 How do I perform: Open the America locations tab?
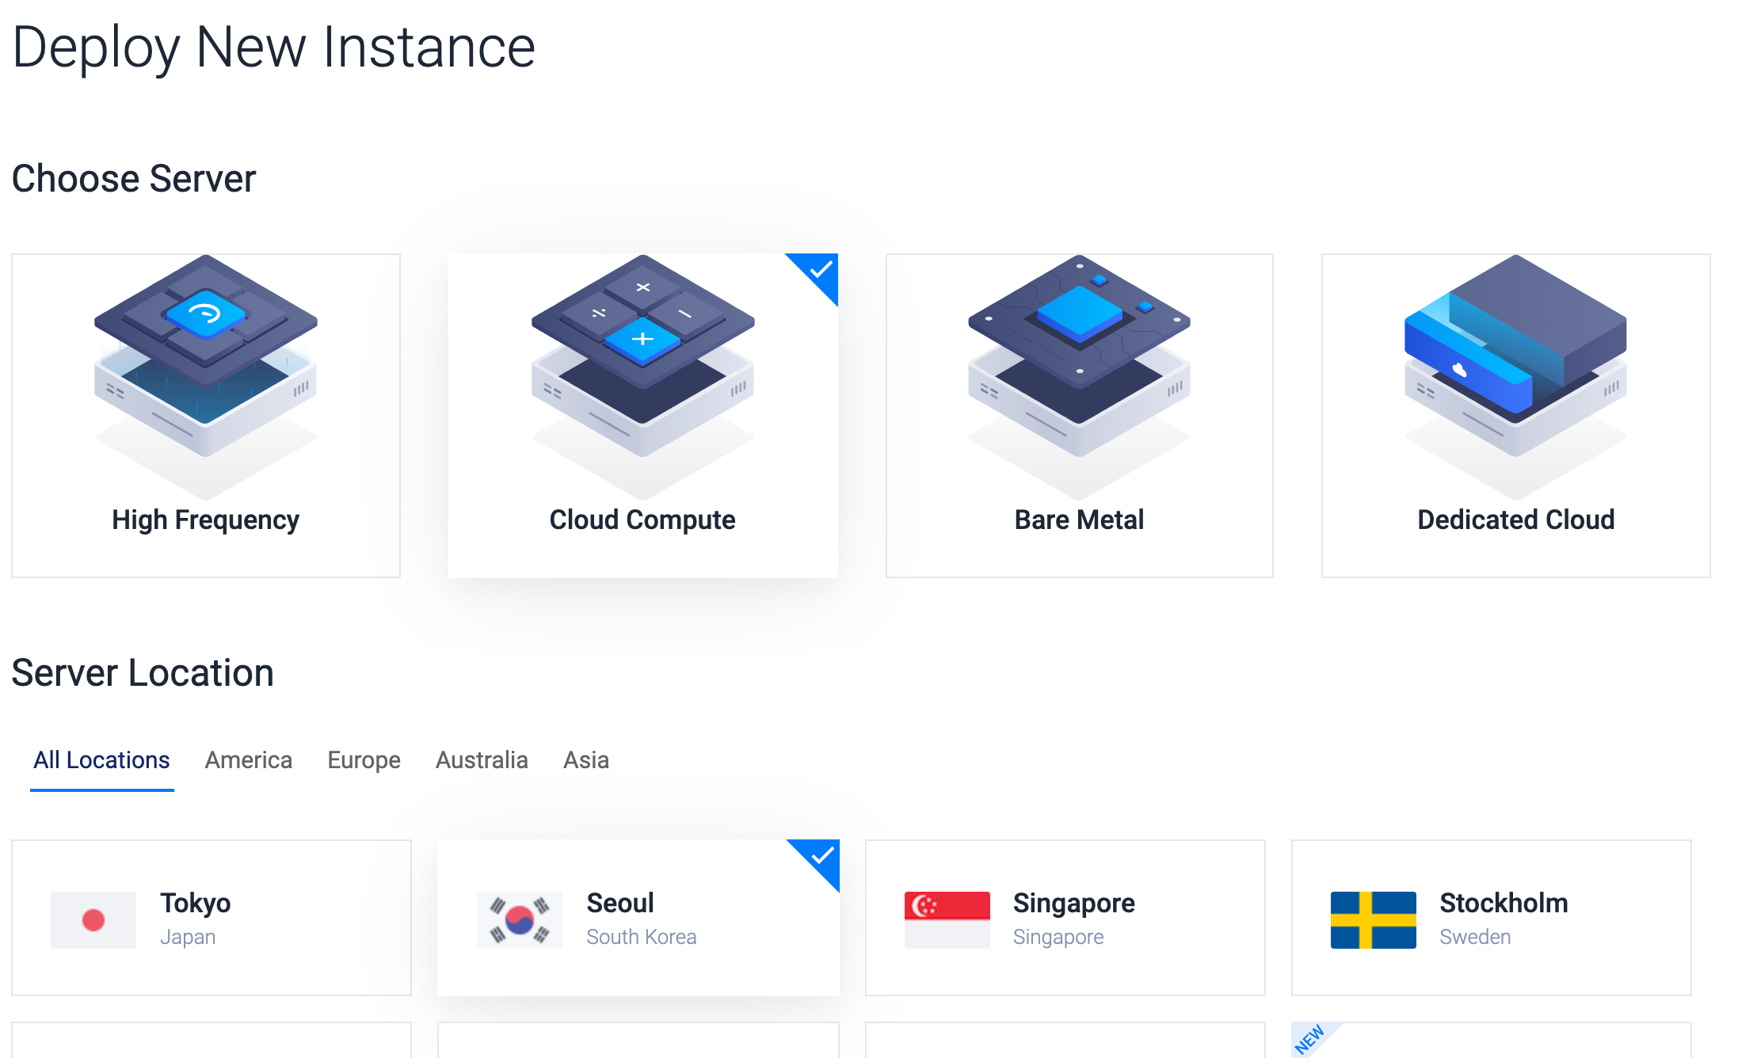(249, 760)
